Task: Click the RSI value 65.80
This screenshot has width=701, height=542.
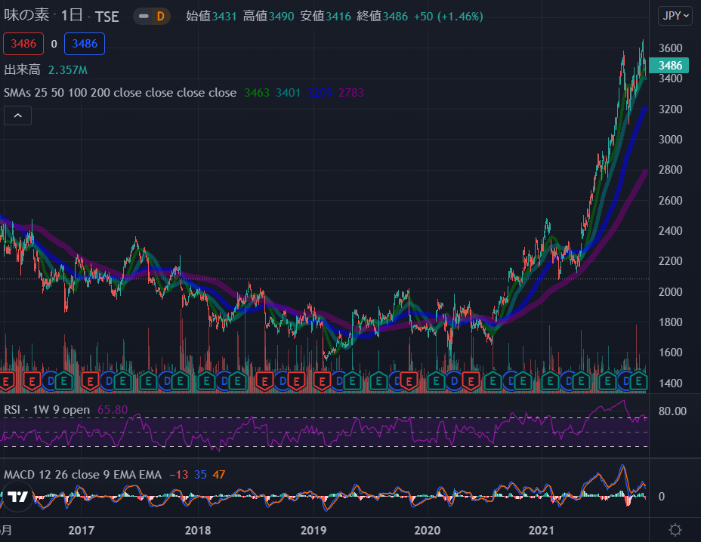Action: pyautogui.click(x=113, y=410)
